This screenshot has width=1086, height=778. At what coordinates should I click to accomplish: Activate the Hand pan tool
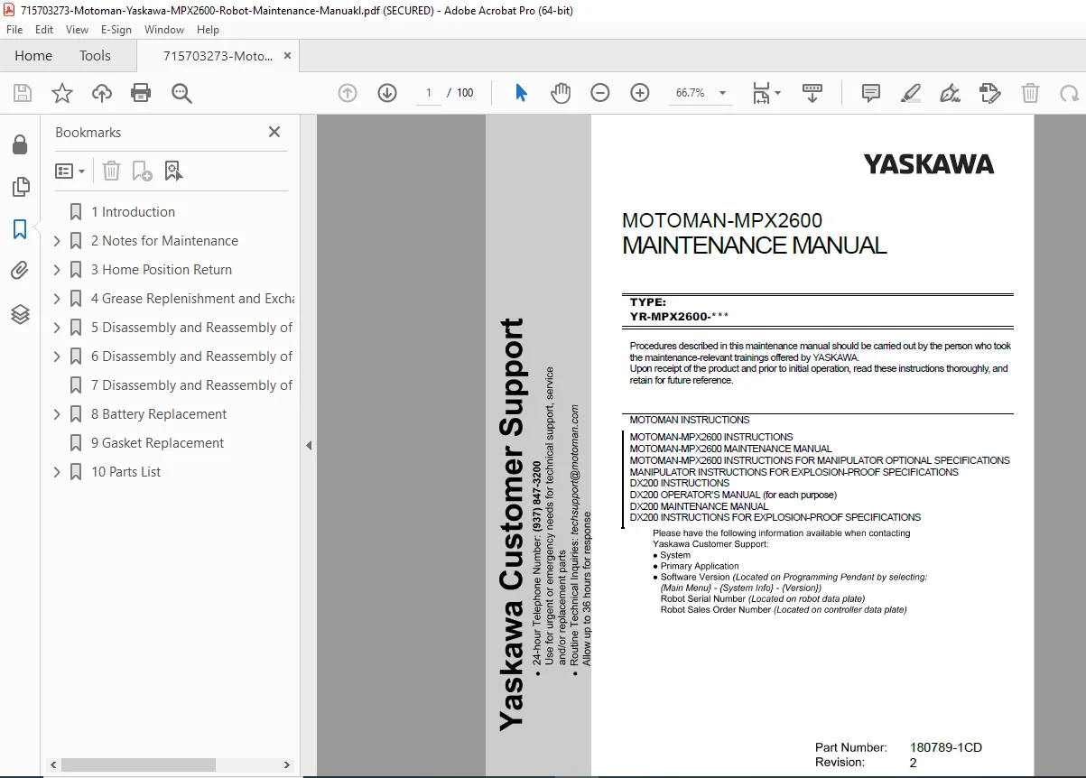[x=561, y=93]
